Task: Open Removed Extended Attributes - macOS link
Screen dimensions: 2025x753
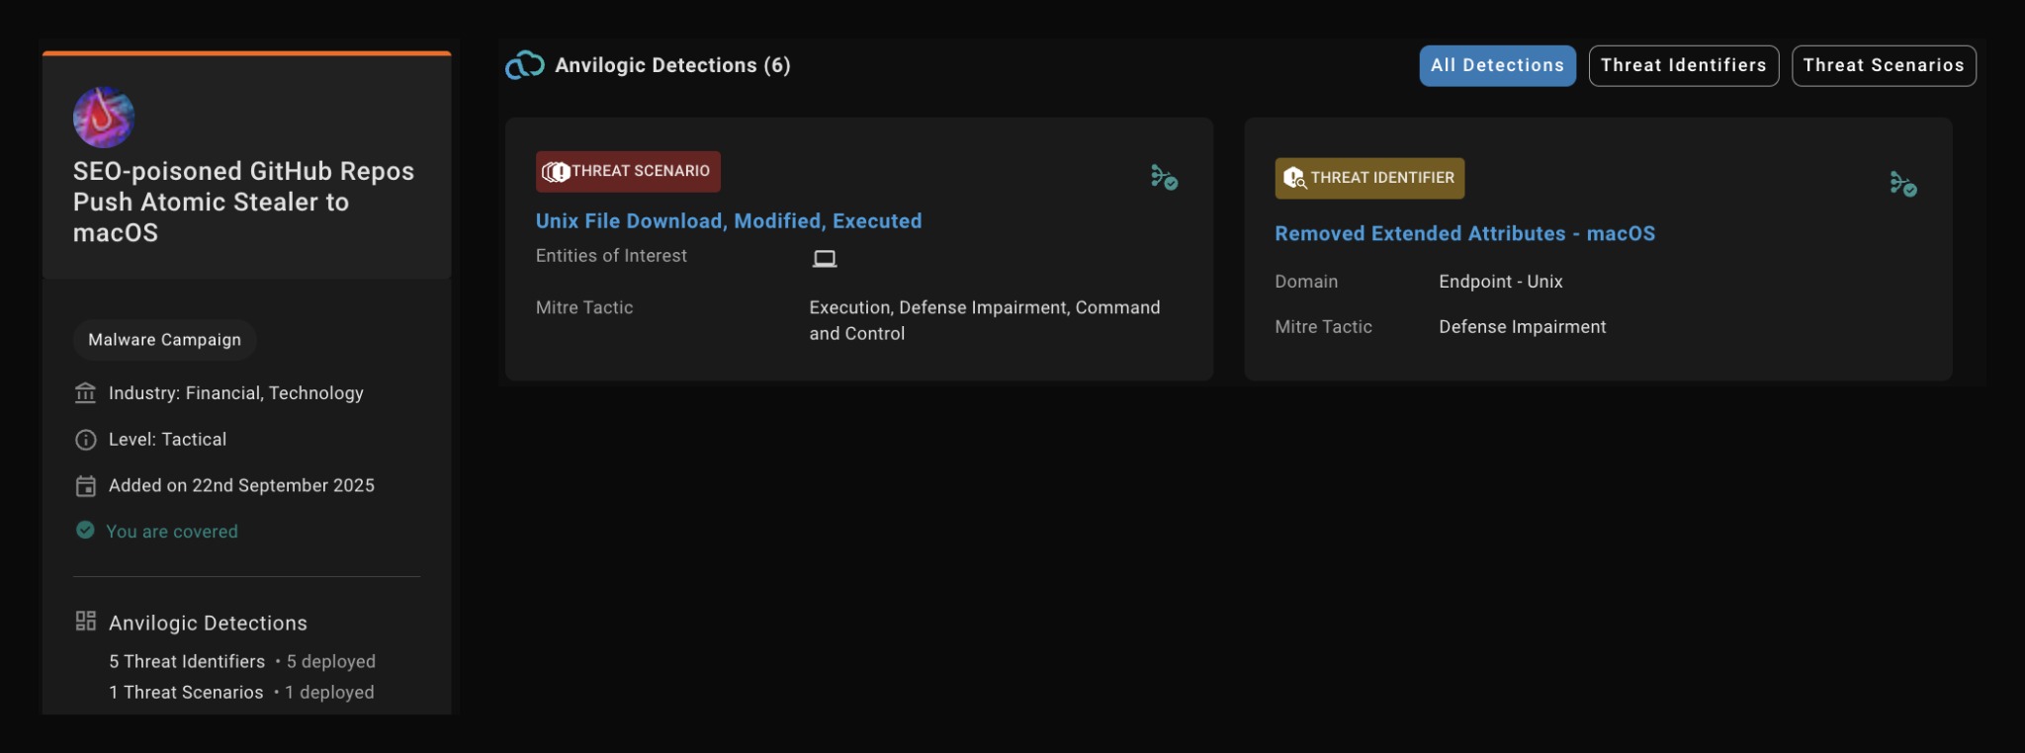Action: tap(1465, 234)
